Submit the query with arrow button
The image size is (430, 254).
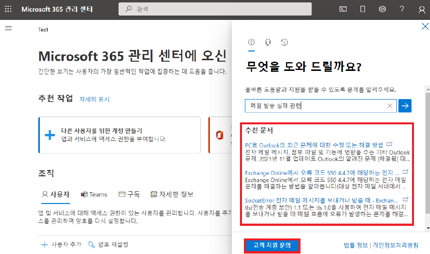coord(405,106)
